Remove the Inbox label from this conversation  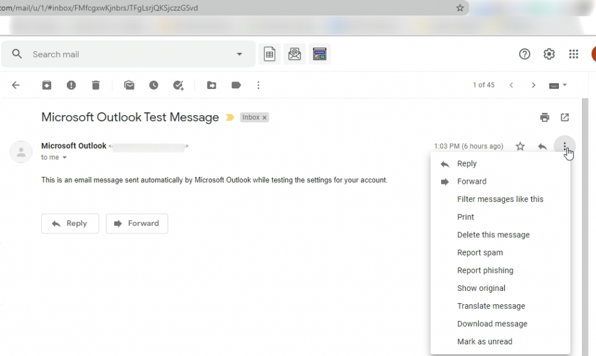tap(265, 118)
